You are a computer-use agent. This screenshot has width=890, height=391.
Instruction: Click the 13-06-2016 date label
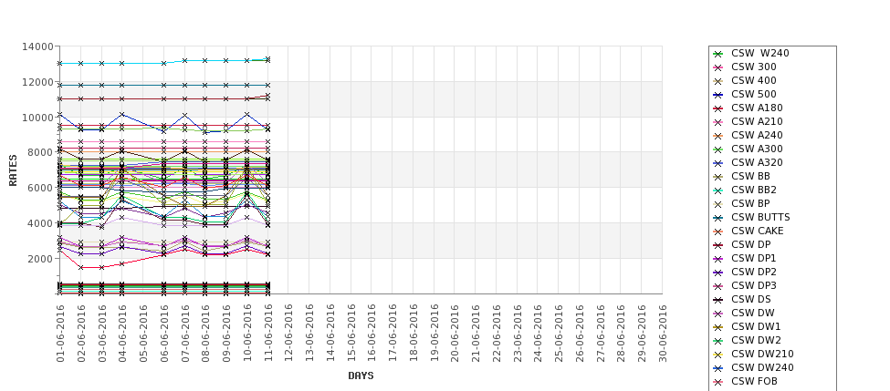coord(310,334)
